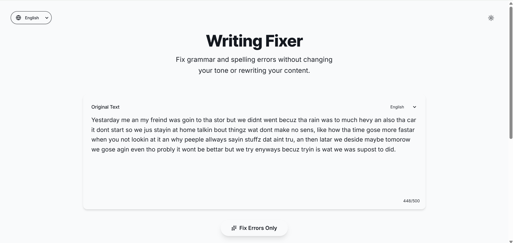This screenshot has height=243, width=513.
Task: Click the chevron inside the language pill
Action: (47, 18)
